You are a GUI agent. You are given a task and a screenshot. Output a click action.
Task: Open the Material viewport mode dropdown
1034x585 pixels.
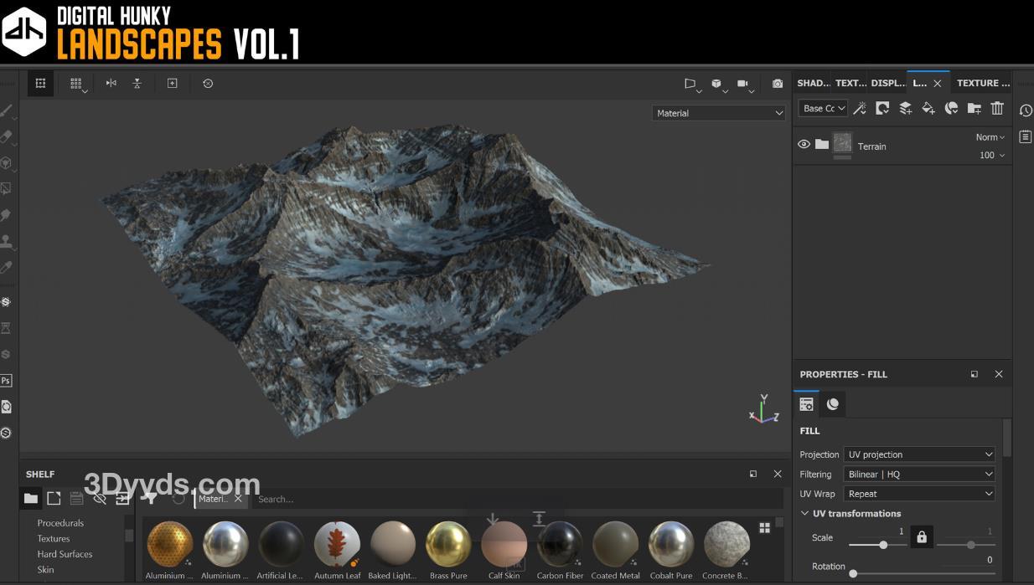point(718,113)
